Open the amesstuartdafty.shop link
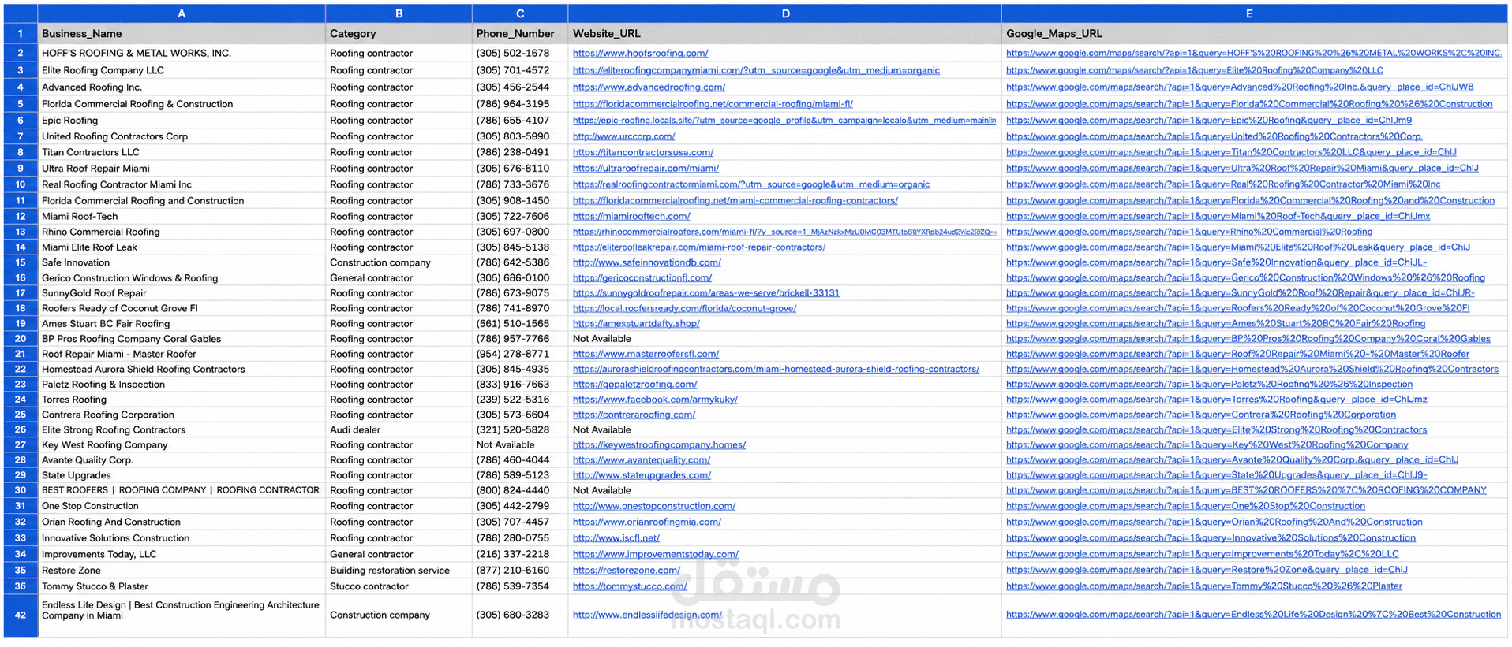The width and height of the screenshot is (1512, 647). coord(636,323)
